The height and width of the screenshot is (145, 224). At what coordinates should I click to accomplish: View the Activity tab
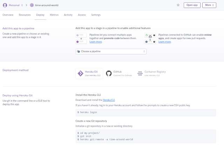[68, 15]
